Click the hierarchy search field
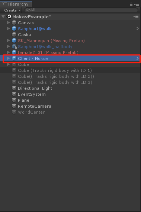 pyautogui.click(x=81, y=10)
